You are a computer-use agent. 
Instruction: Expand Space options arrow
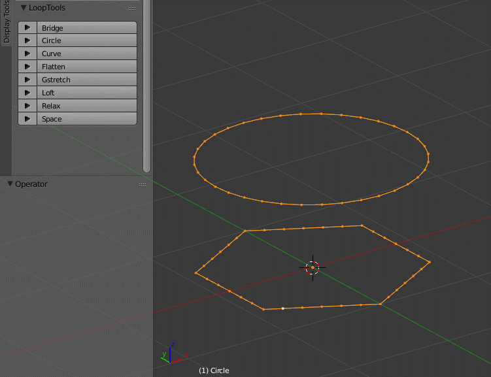27,119
